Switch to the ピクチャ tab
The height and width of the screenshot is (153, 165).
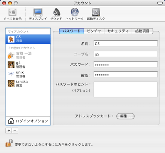click(x=94, y=31)
